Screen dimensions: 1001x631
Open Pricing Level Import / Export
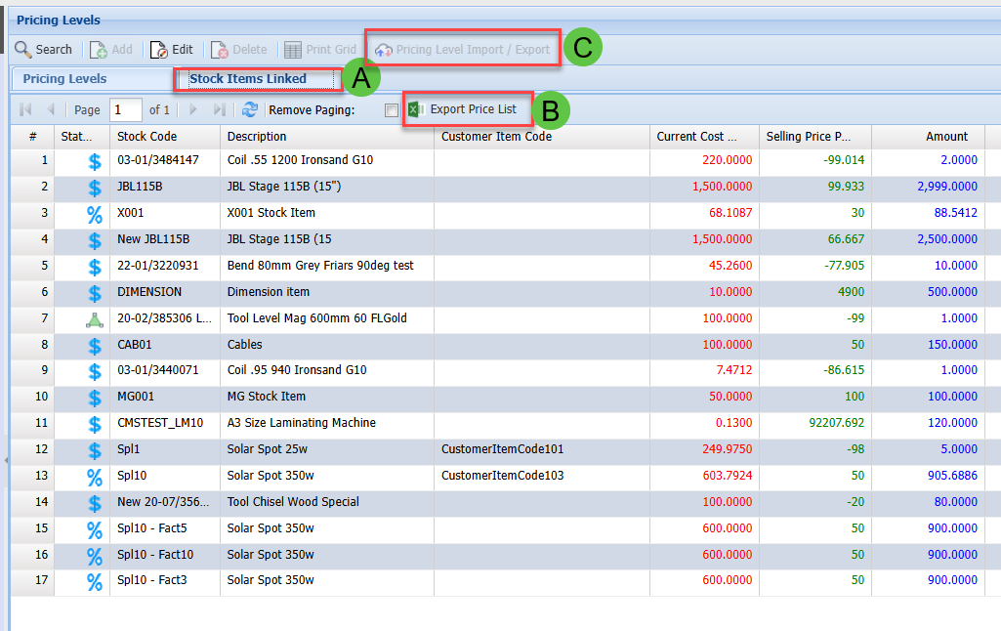(463, 49)
